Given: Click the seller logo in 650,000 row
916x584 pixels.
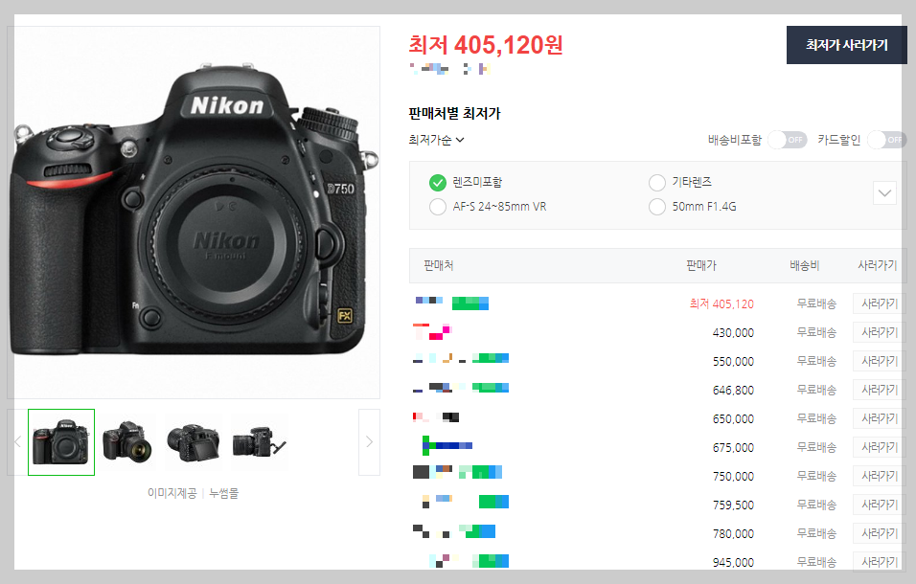Looking at the screenshot, I should pos(436,417).
